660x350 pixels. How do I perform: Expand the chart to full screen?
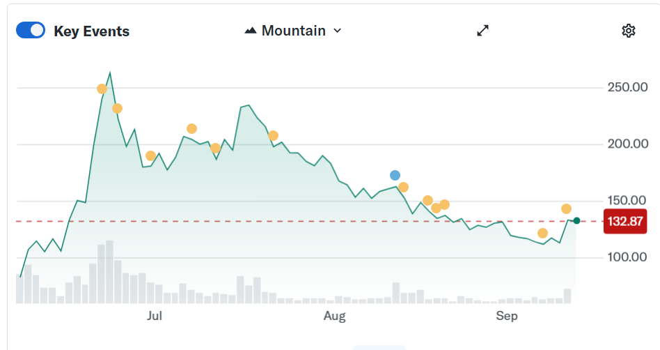pos(482,31)
